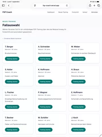Open the Dashboard menu item

51,12
